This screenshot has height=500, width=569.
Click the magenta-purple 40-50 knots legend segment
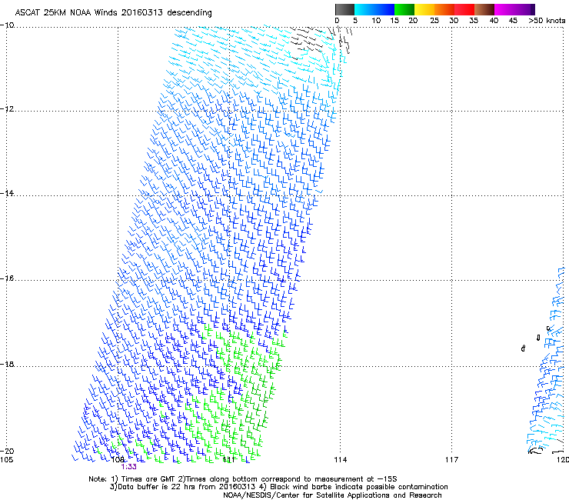[x=514, y=9]
